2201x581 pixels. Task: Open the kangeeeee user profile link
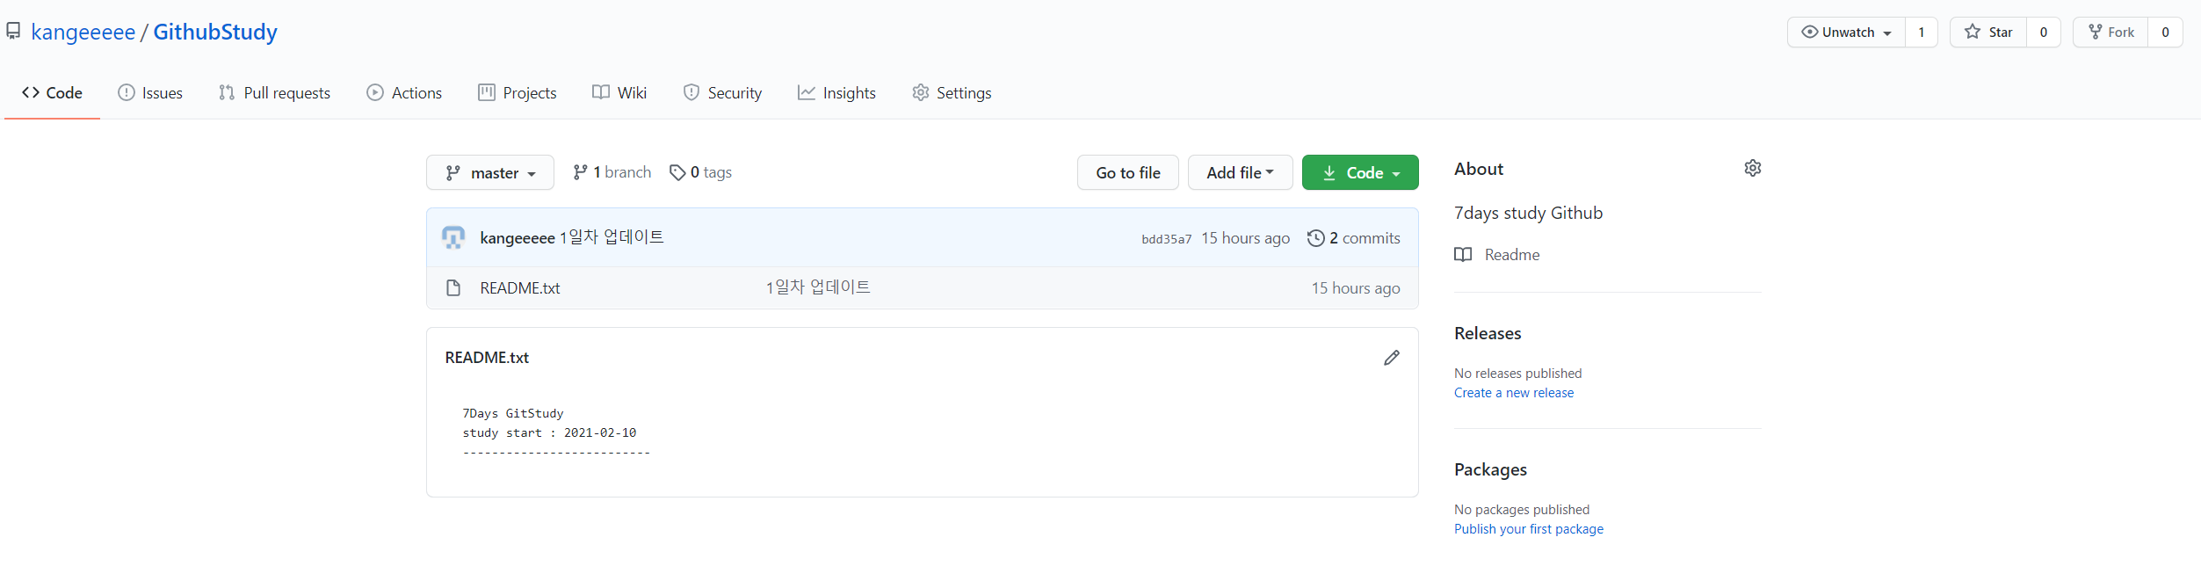tap(83, 33)
